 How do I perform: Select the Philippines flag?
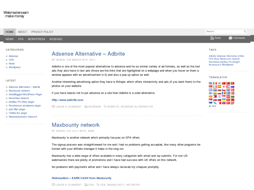[215, 96]
